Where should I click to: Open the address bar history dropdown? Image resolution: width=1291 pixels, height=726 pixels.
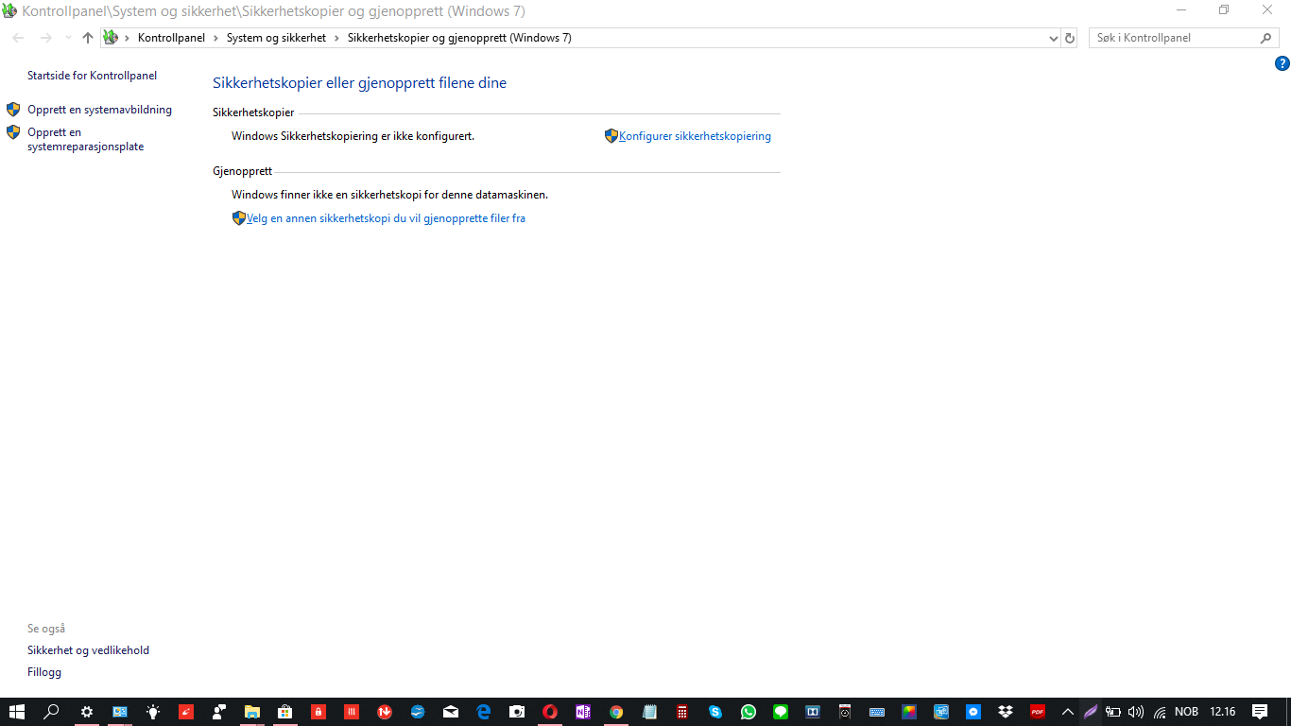point(1054,38)
